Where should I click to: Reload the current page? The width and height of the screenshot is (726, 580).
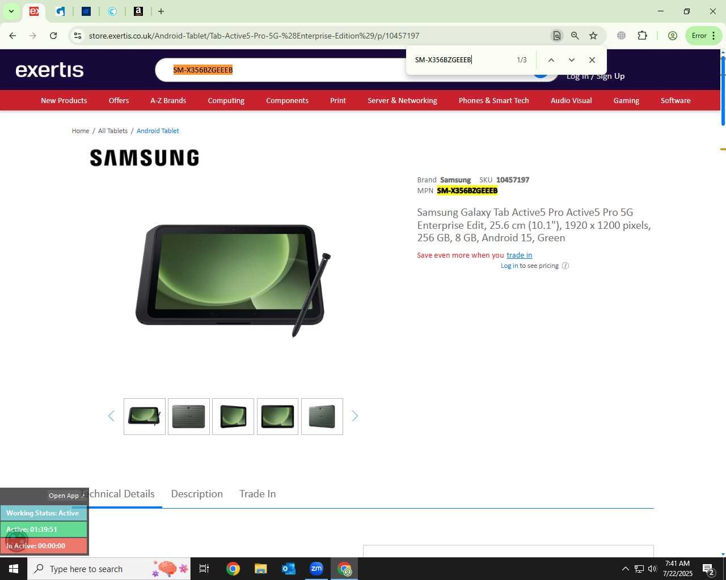pyautogui.click(x=53, y=36)
